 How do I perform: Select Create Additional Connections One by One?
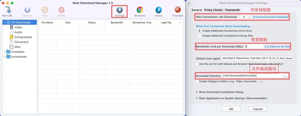tap(200, 36)
